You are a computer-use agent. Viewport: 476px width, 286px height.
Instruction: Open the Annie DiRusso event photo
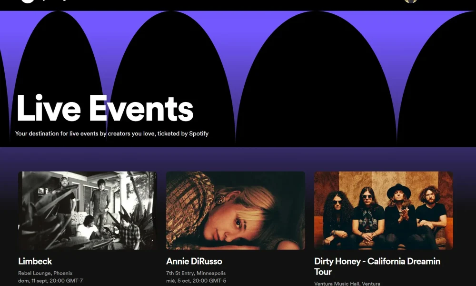pyautogui.click(x=235, y=210)
